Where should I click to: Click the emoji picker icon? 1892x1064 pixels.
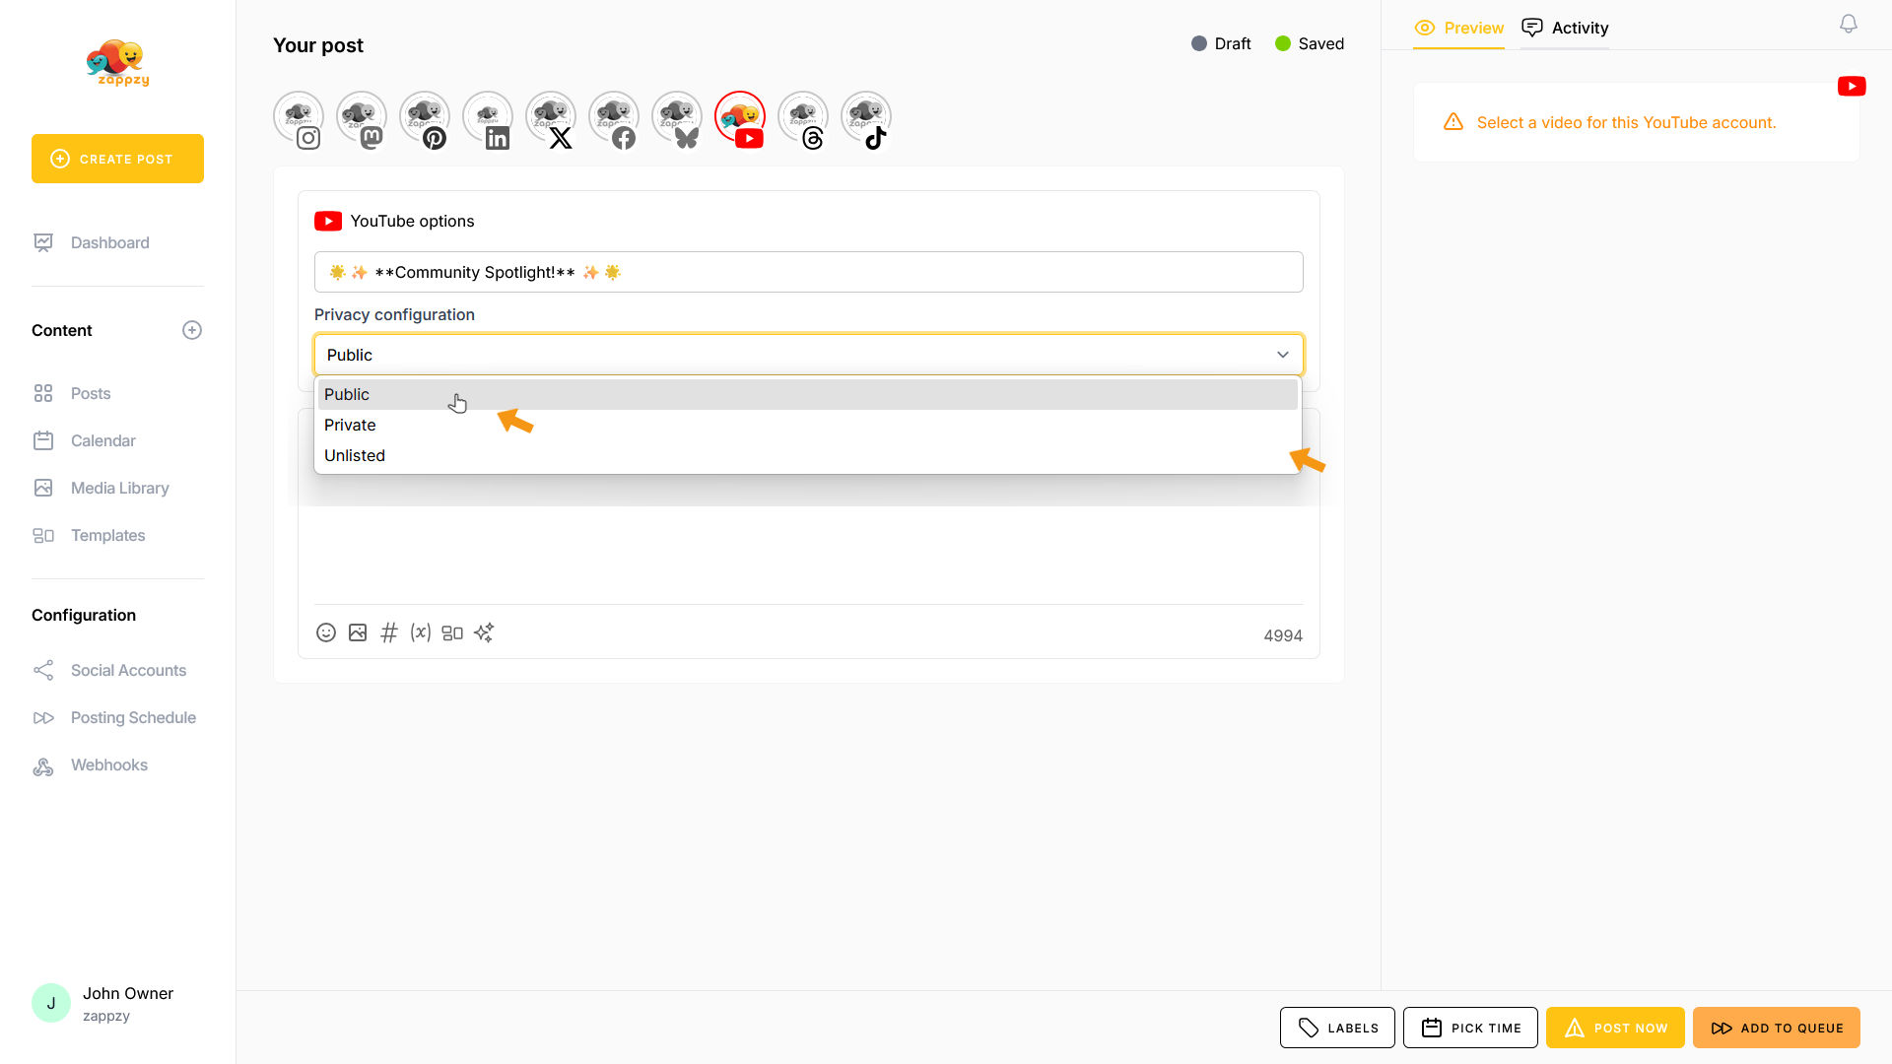[x=326, y=632]
